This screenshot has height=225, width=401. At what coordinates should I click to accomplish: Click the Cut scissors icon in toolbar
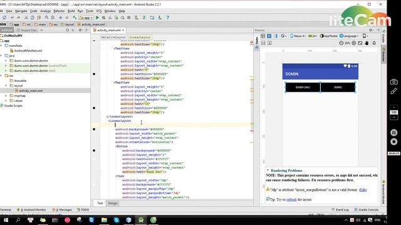coord(26,17)
